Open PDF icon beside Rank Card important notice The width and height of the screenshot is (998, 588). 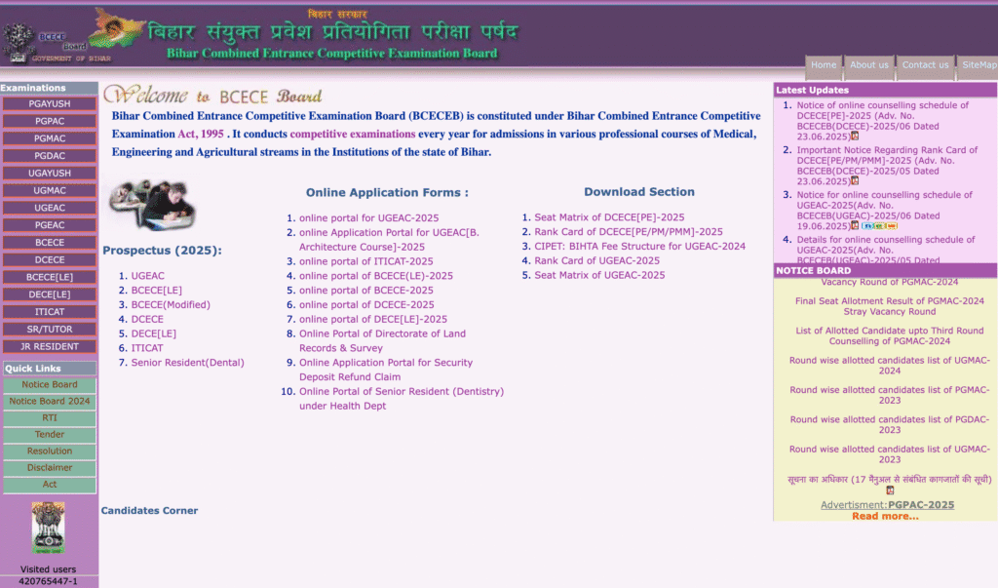point(855,180)
